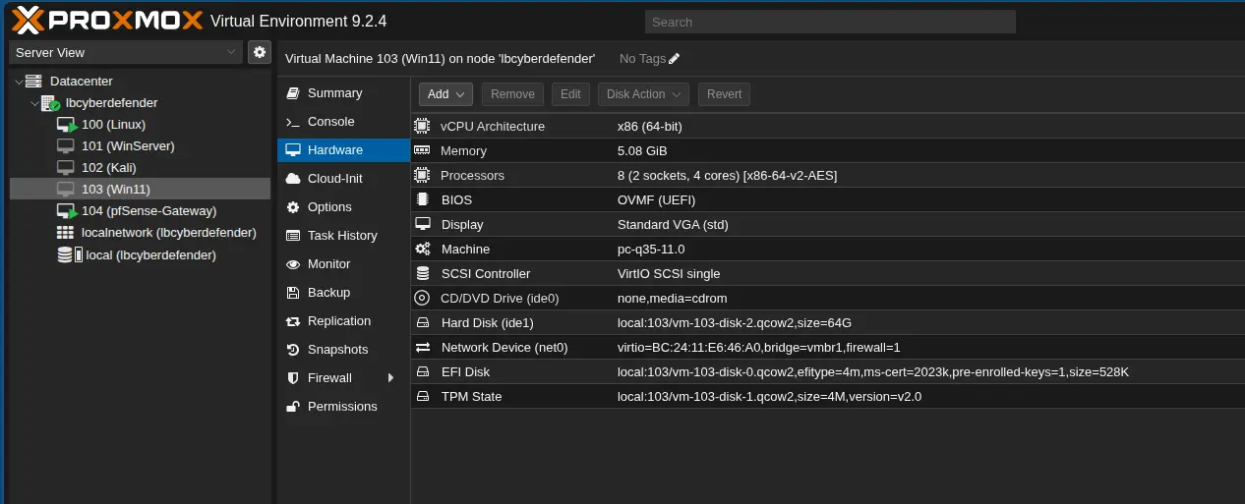Image resolution: width=1245 pixels, height=504 pixels.
Task: Select the BIOS OVMF (UEFI) row
Action: (x=828, y=199)
